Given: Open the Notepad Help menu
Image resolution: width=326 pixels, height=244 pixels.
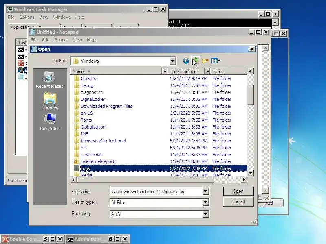Looking at the screenshot, I should 91,40.
